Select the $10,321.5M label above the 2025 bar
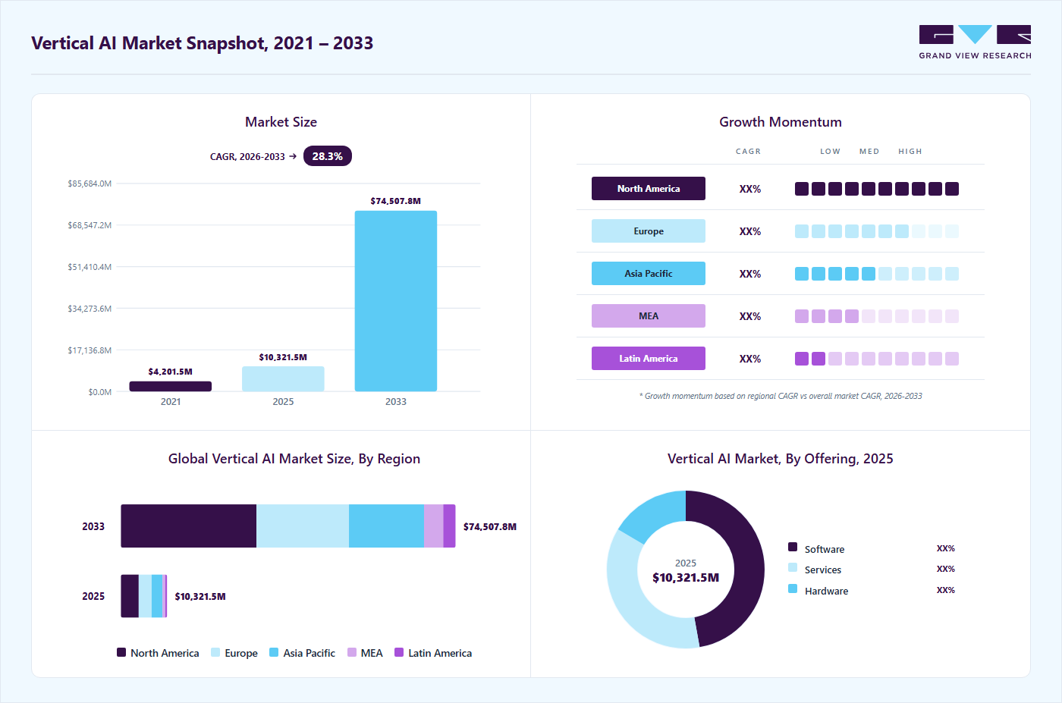This screenshot has width=1062, height=703. pyautogui.click(x=283, y=357)
